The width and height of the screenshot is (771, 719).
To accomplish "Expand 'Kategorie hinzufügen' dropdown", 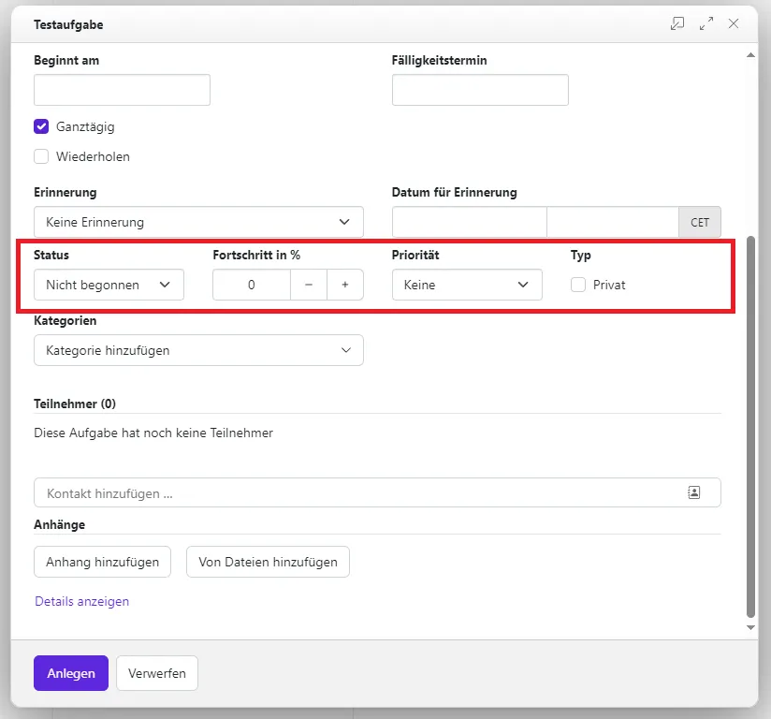I will coord(198,350).
